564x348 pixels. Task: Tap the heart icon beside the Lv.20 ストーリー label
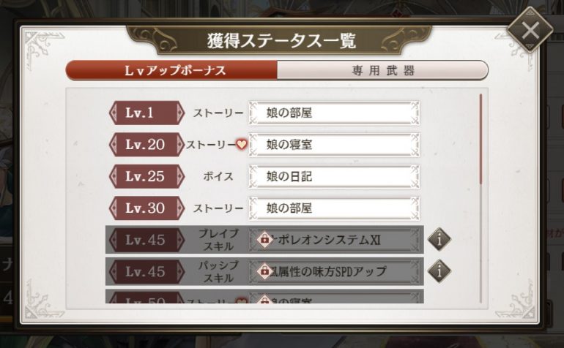(240, 145)
